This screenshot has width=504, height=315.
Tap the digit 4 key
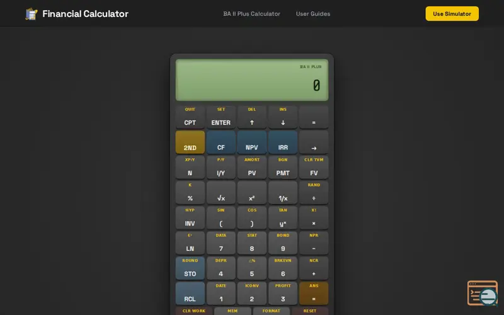coord(221,268)
